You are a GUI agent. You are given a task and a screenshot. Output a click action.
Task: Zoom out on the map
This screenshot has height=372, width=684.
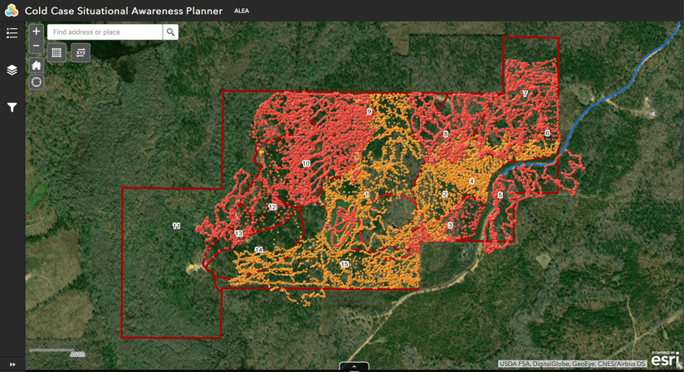pos(37,46)
